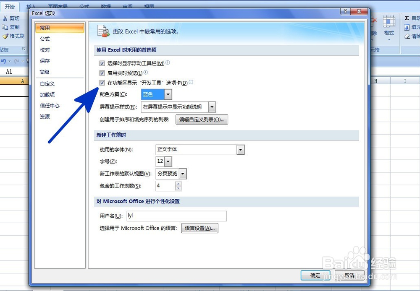420x291 pixels.
Task: Open the default view 分页预览 dropdown
Action: (x=183, y=174)
